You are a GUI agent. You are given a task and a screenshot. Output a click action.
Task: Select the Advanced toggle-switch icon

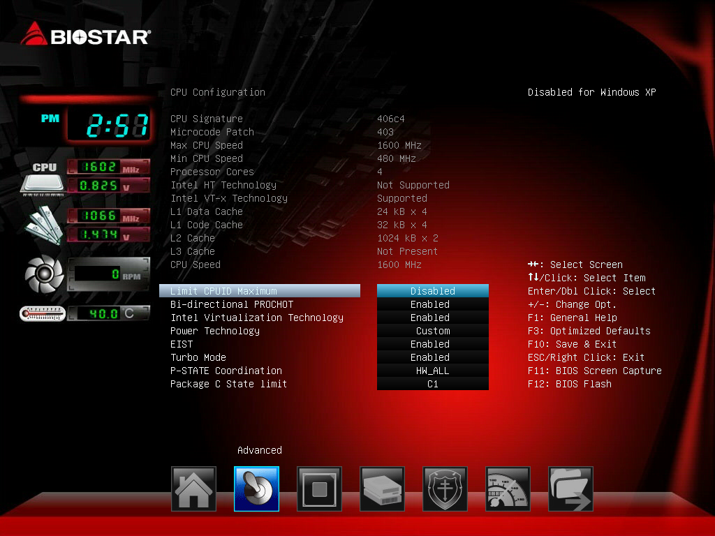pyautogui.click(x=256, y=489)
